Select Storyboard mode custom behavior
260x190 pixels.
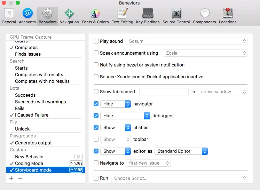(46, 170)
